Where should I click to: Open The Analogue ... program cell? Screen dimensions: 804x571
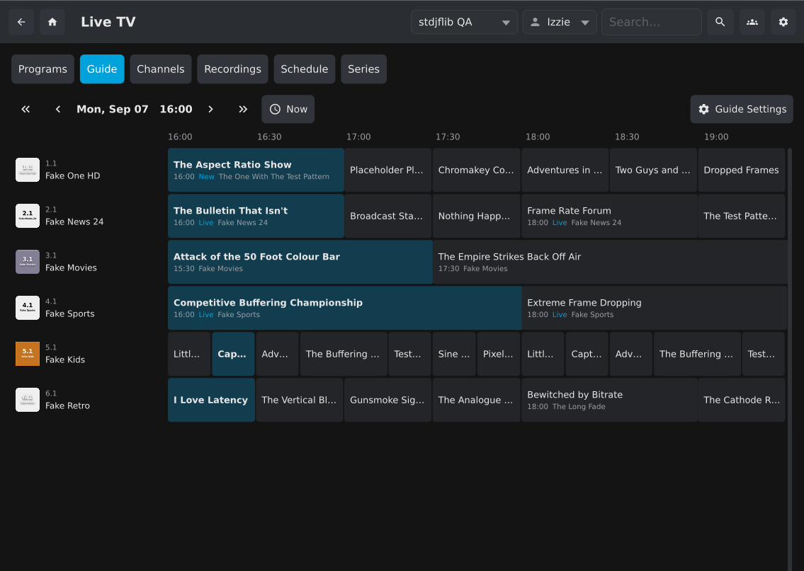click(476, 400)
